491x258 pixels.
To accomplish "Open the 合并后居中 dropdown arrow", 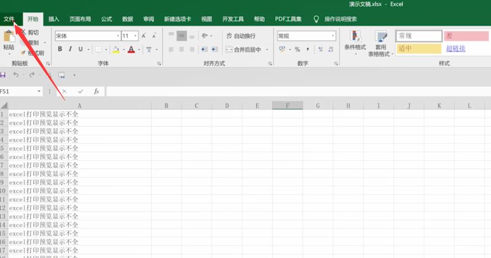I will [267, 49].
